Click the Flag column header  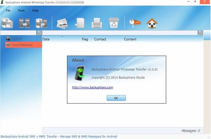click(85, 39)
